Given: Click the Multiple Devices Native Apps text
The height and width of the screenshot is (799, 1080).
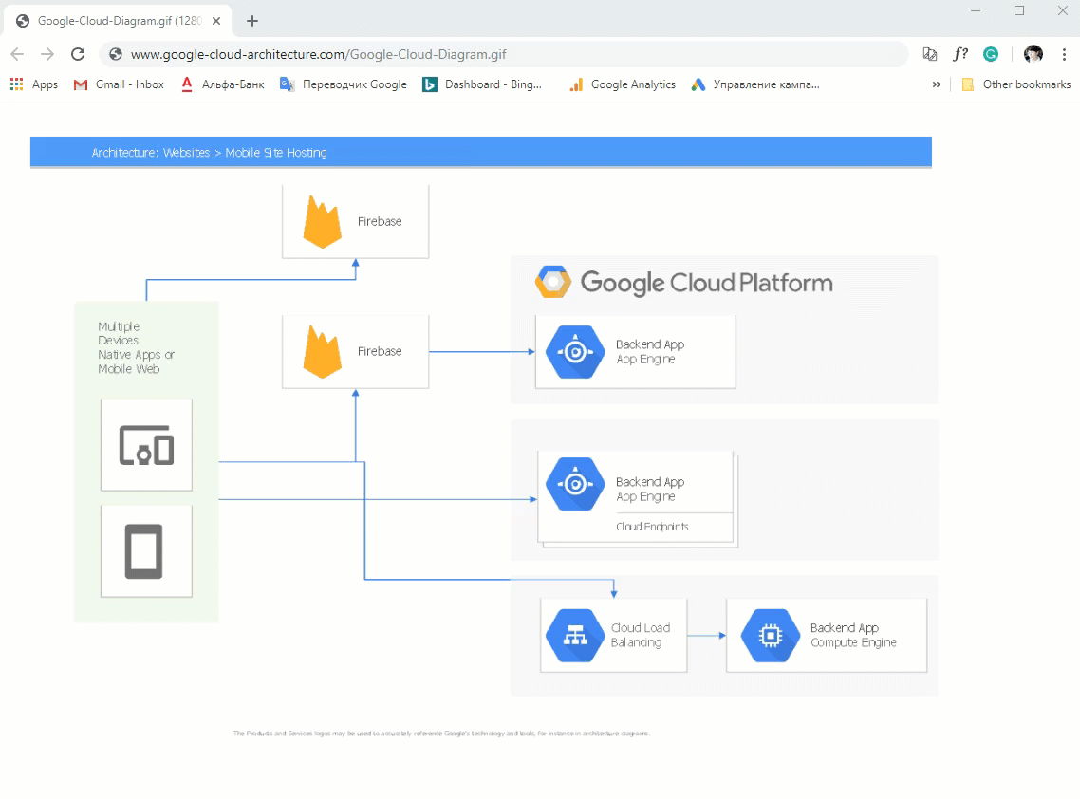Looking at the screenshot, I should coord(136,348).
